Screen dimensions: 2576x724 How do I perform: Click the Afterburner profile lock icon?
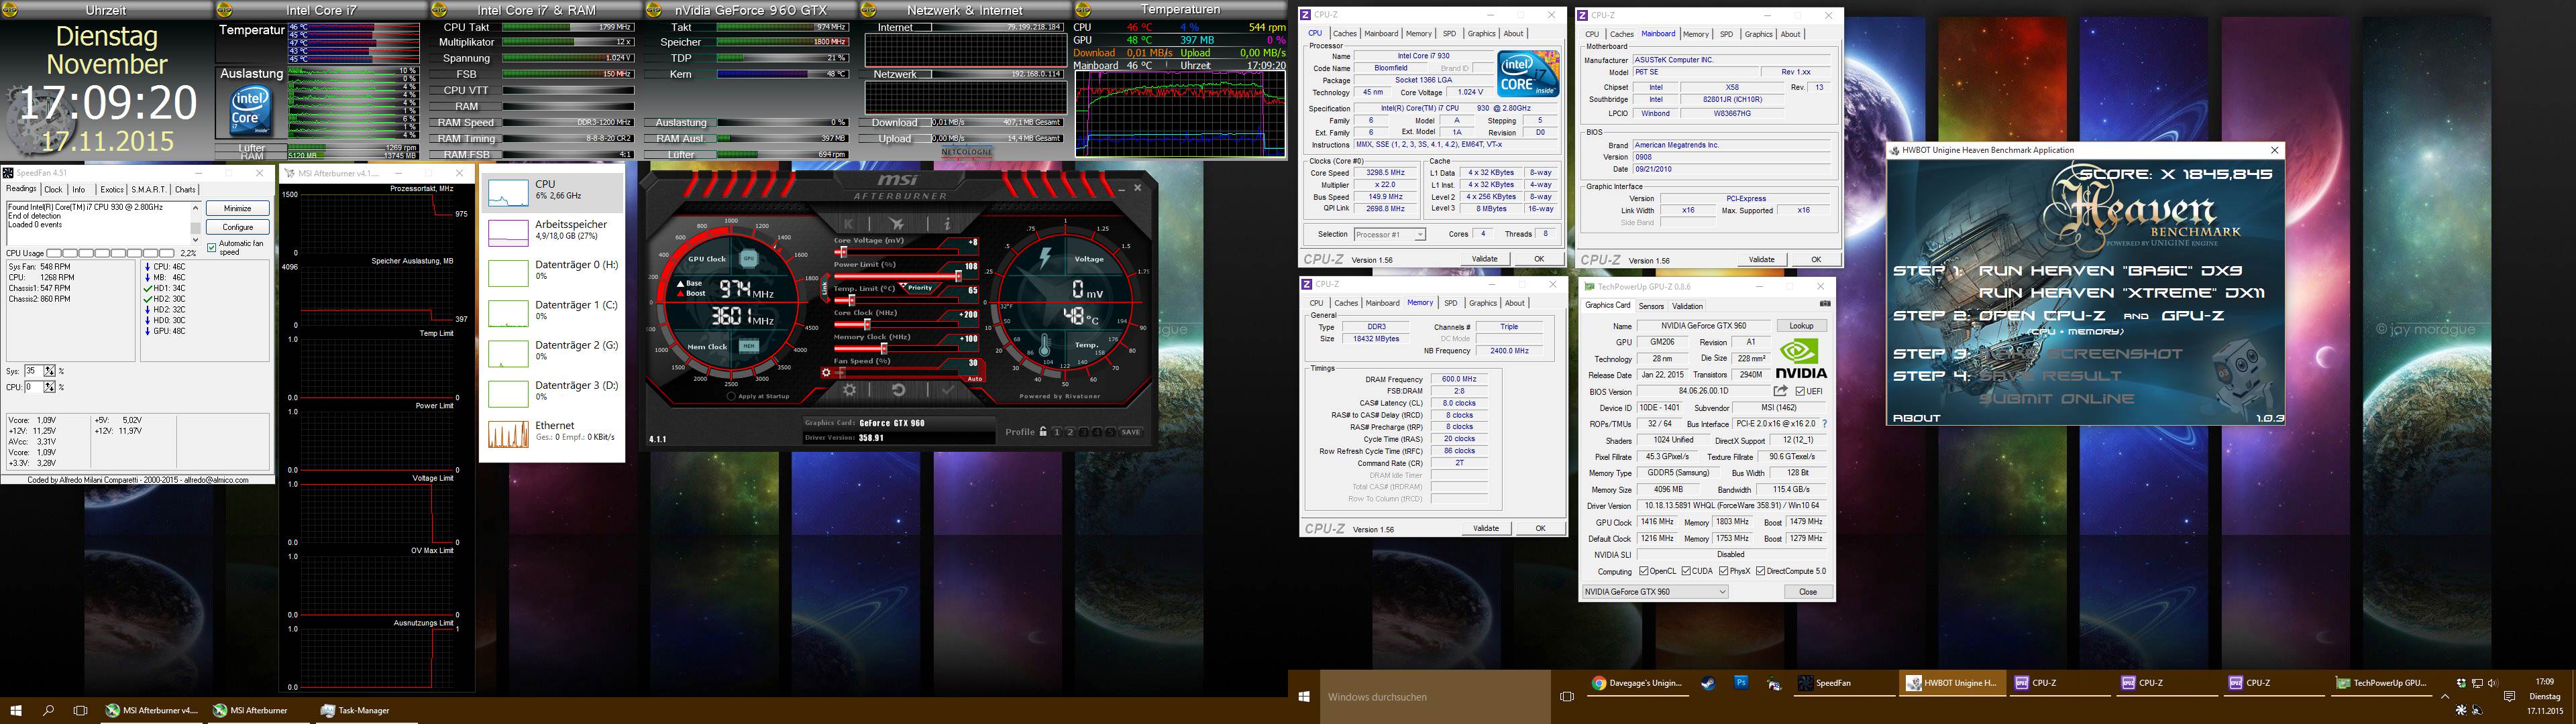(1043, 432)
